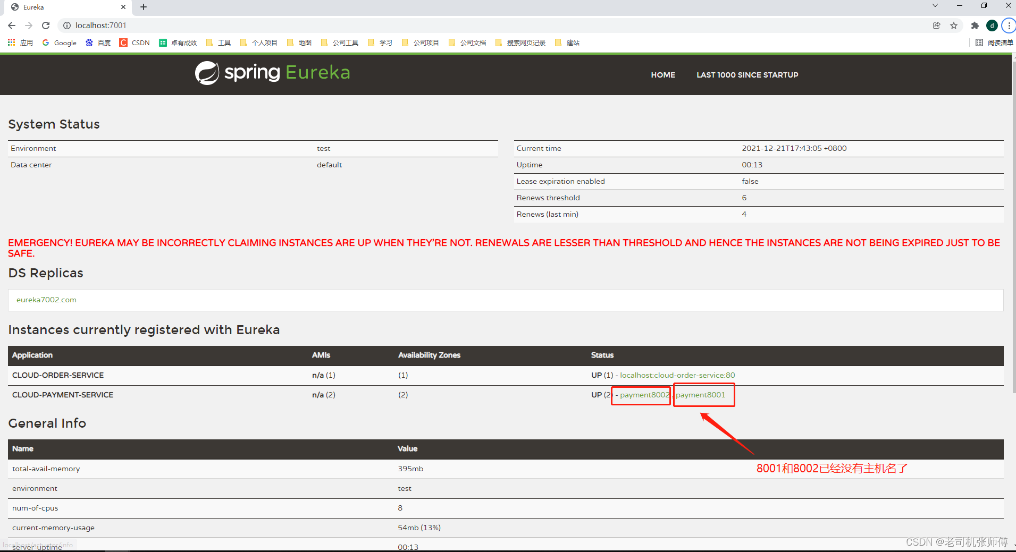Open the payment8001 instance link

click(701, 395)
